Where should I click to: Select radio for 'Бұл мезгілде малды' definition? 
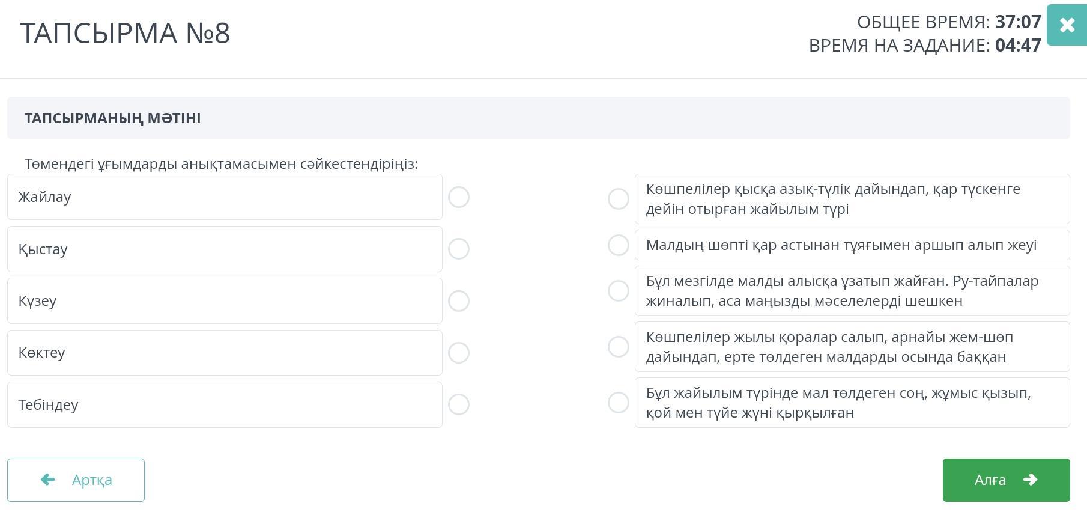[619, 291]
